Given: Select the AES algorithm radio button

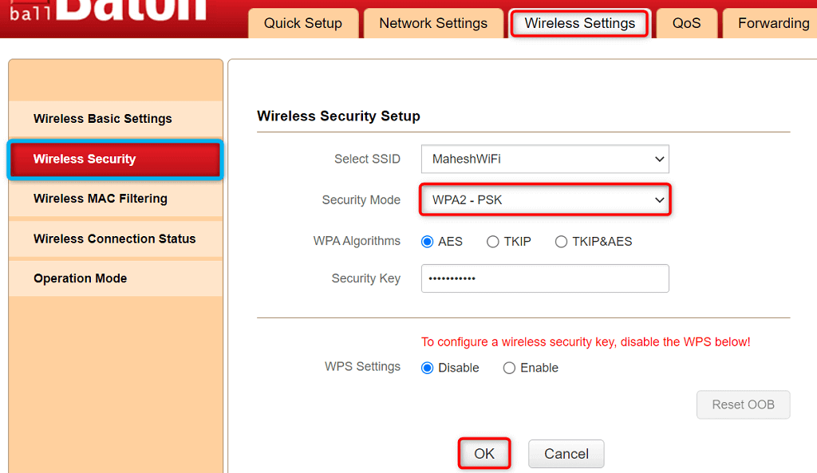Looking at the screenshot, I should click(x=428, y=242).
